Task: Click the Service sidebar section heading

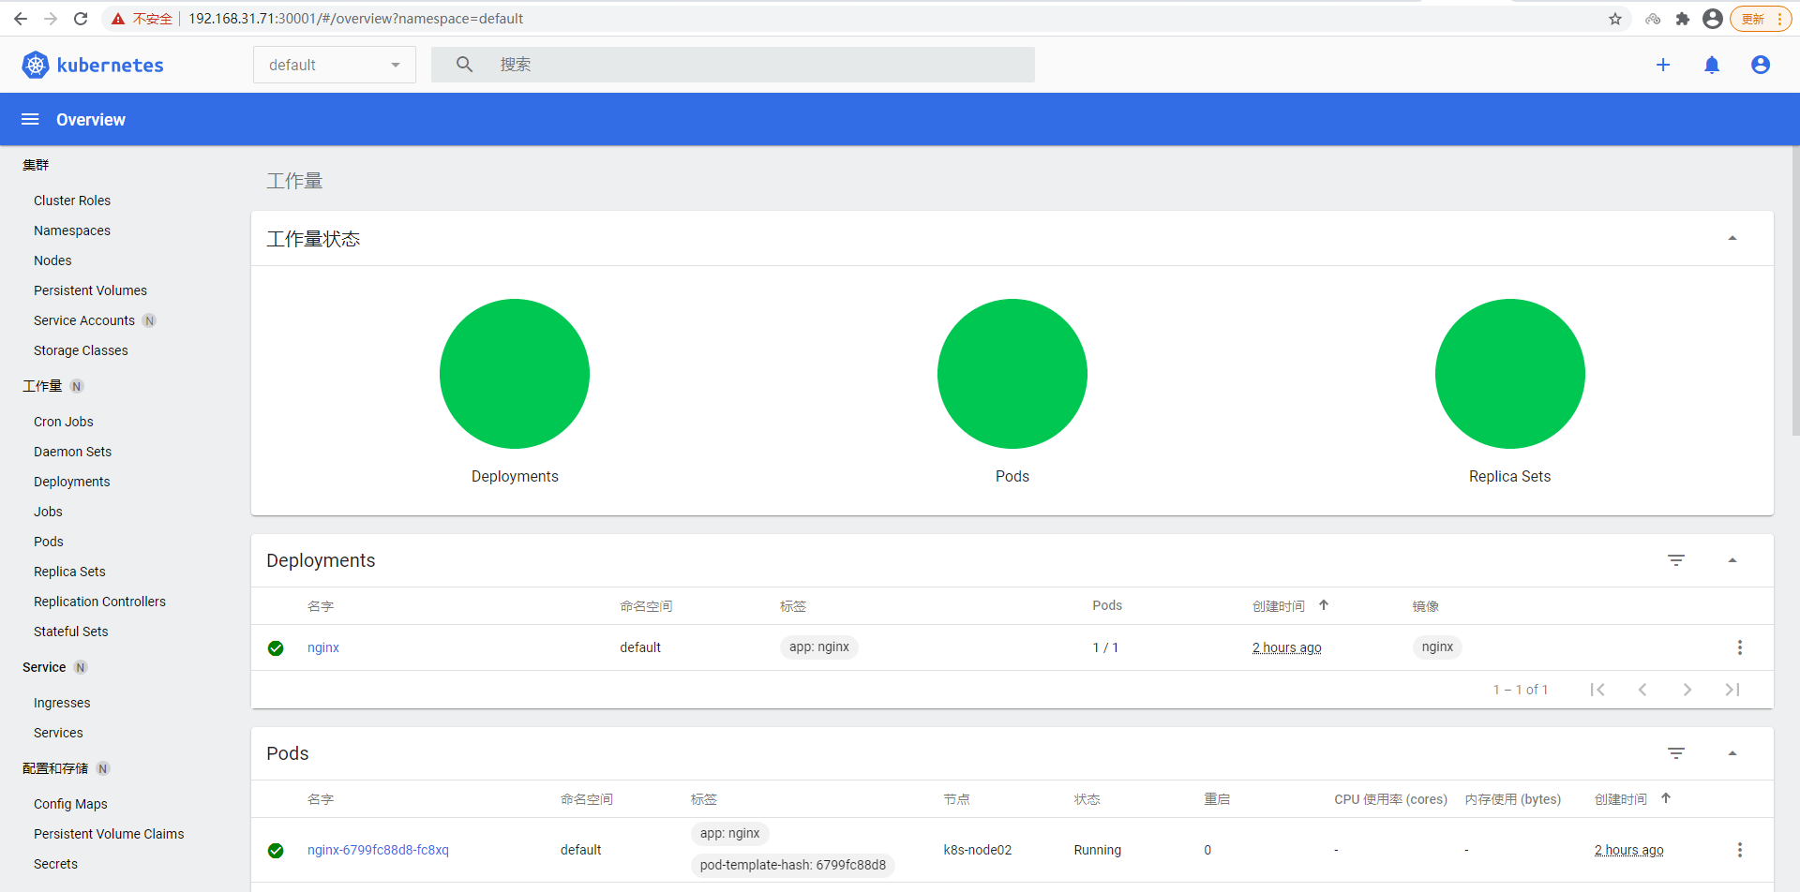Action: pos(44,667)
